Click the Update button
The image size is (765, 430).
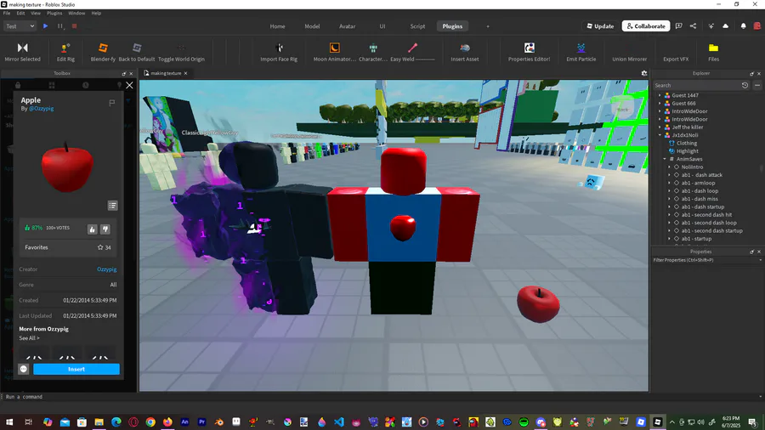coord(600,26)
